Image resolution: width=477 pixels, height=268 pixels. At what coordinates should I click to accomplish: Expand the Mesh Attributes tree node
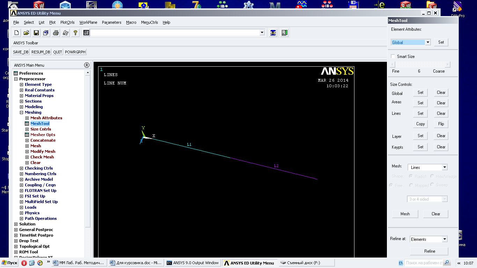[x=27, y=118]
